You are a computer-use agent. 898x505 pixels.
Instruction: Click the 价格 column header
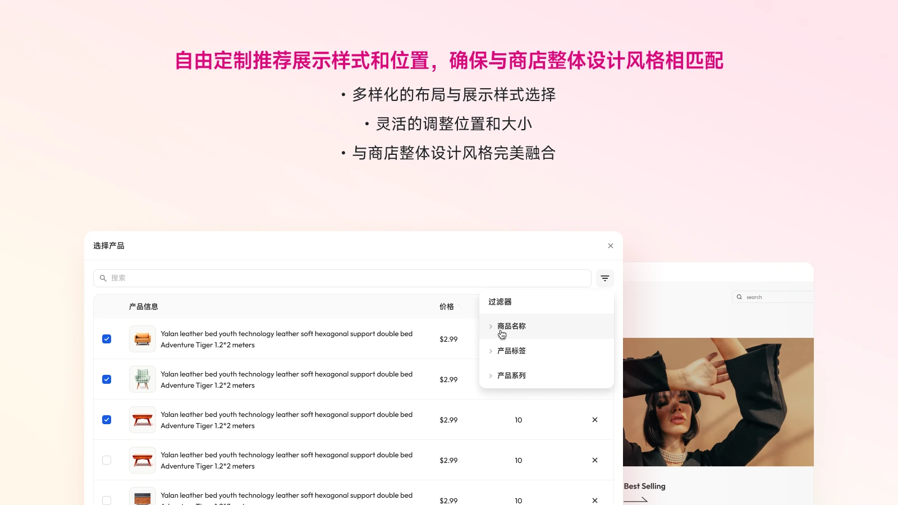447,307
